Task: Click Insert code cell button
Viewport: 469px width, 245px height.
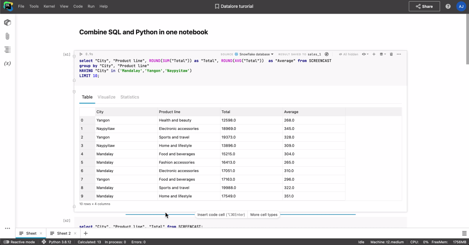Action: pyautogui.click(x=221, y=215)
